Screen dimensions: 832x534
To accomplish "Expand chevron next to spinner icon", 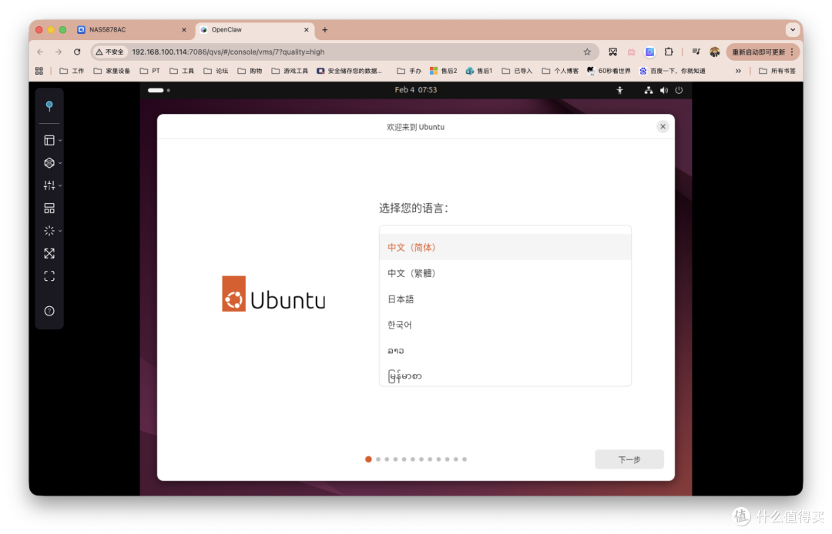I will coord(60,231).
